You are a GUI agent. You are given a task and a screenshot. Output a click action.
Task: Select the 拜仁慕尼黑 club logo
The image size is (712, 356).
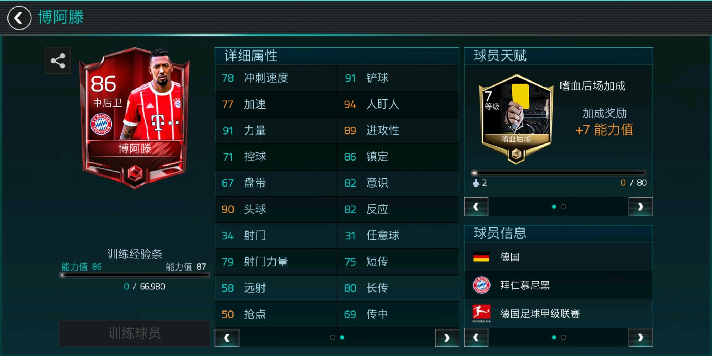coord(481,285)
